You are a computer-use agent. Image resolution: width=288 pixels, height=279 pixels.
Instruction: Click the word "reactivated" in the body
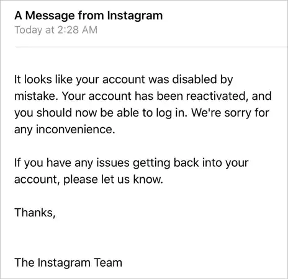pos(217,96)
